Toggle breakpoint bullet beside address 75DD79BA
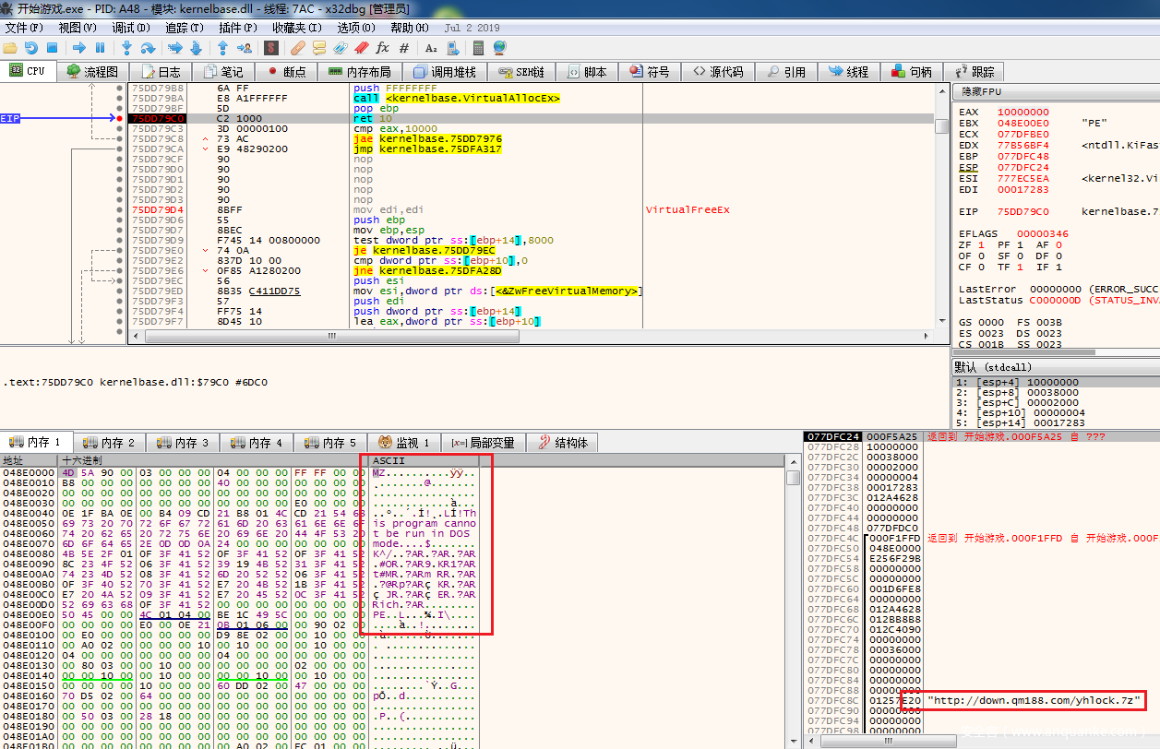This screenshot has height=749, width=1160. (x=120, y=98)
